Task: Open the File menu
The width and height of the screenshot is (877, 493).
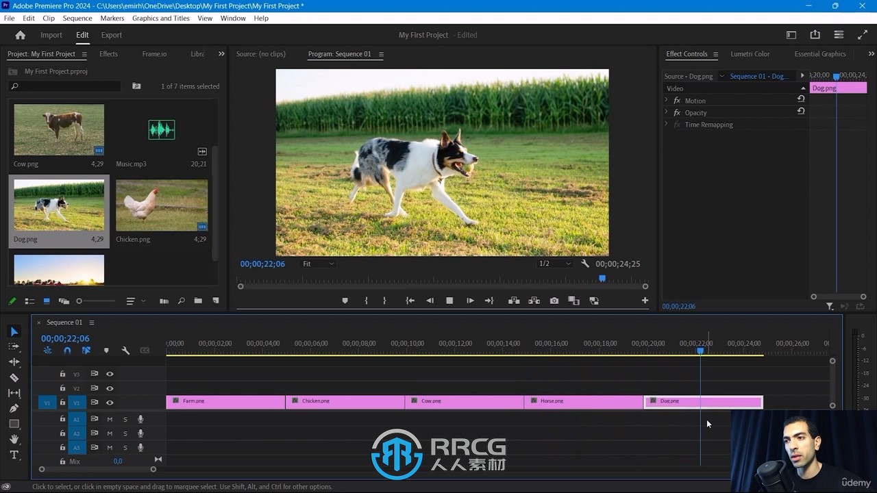Action: (x=9, y=18)
